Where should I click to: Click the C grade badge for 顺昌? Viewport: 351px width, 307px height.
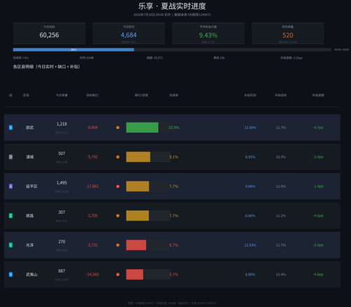(x=11, y=216)
